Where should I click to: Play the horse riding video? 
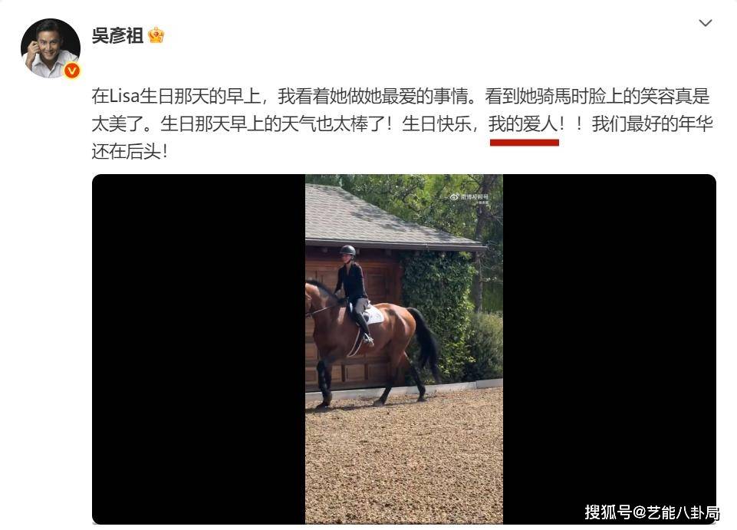403,349
